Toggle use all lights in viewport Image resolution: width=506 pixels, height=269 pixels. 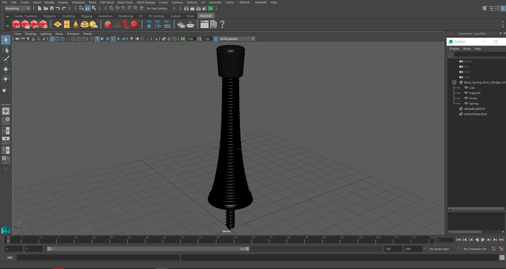pos(118,39)
